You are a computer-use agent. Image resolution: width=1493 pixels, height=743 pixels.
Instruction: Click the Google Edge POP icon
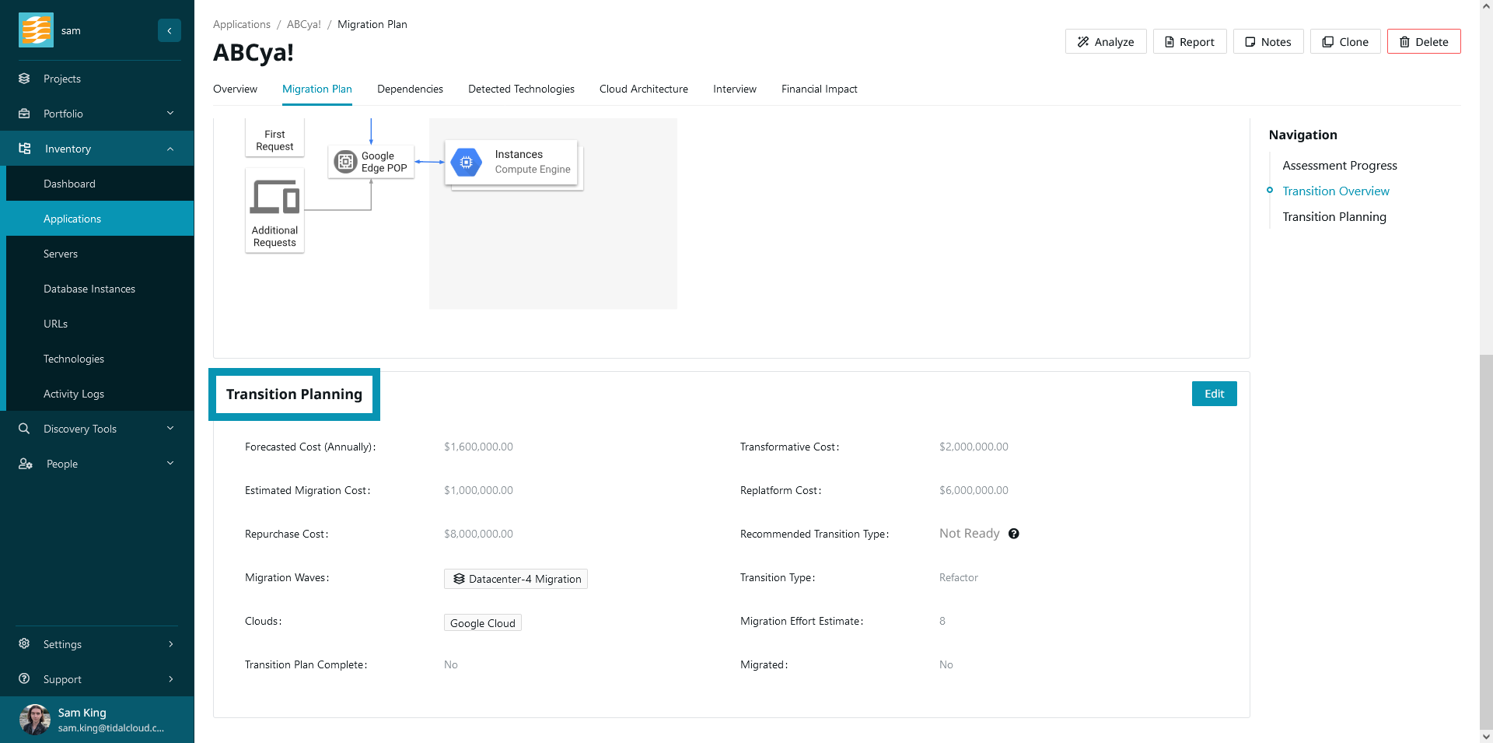tap(345, 162)
